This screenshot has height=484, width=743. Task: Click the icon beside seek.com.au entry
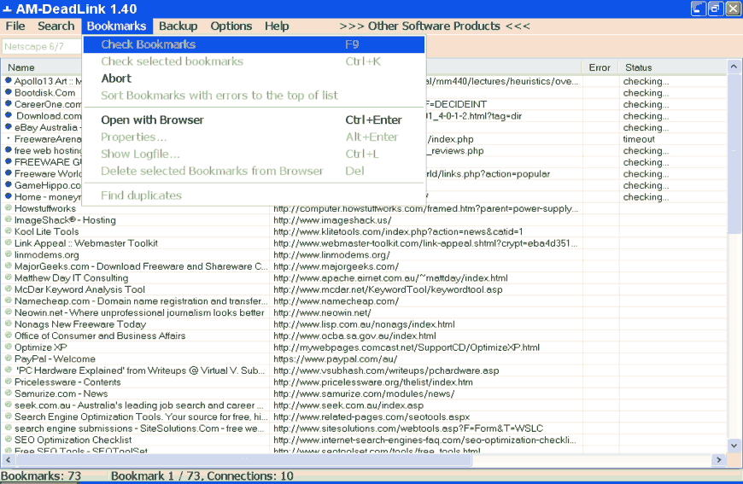click(8, 405)
